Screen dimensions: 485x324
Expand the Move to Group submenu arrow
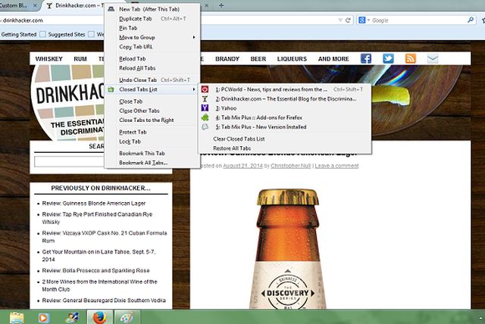[x=194, y=37]
